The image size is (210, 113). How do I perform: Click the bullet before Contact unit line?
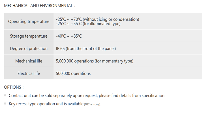pyautogui.click(x=5, y=95)
